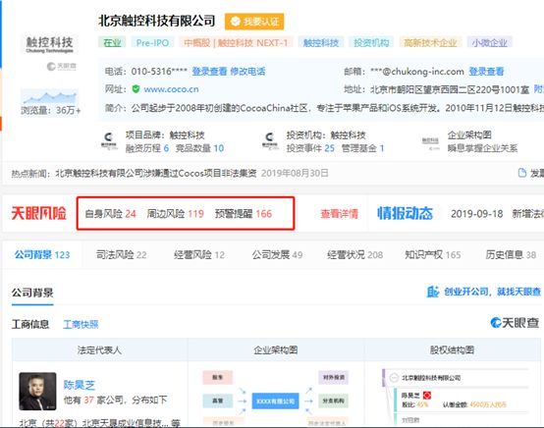Open the 陈昊芝 legal representative link
The width and height of the screenshot is (544, 428).
pyautogui.click(x=80, y=385)
